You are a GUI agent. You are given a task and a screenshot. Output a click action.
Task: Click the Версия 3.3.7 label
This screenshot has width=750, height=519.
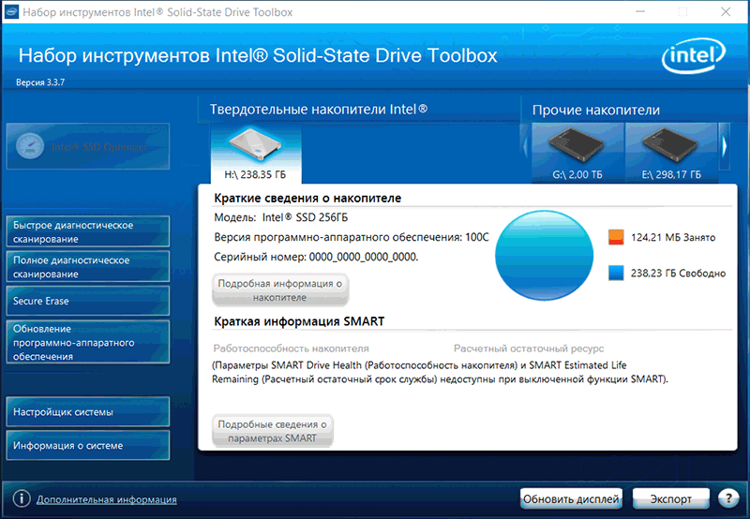(40, 82)
